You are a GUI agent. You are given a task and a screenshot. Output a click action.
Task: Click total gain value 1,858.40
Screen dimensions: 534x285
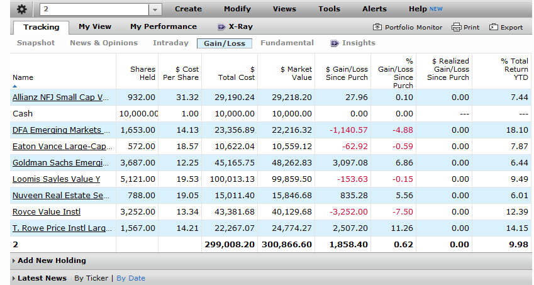click(x=348, y=245)
